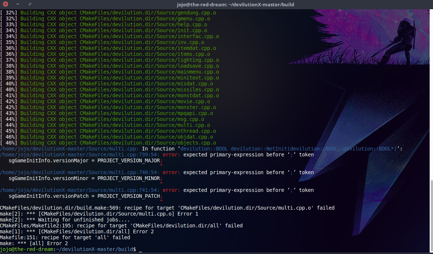Close the terminal via the red X button
The image size is (433, 254).
[x=5, y=4]
